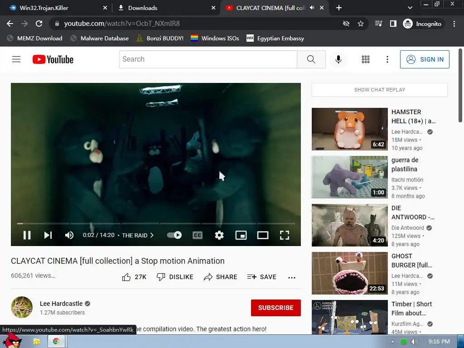The image size is (464, 348).
Task: Open Egyptian Embassy bookmark
Action: click(x=275, y=38)
